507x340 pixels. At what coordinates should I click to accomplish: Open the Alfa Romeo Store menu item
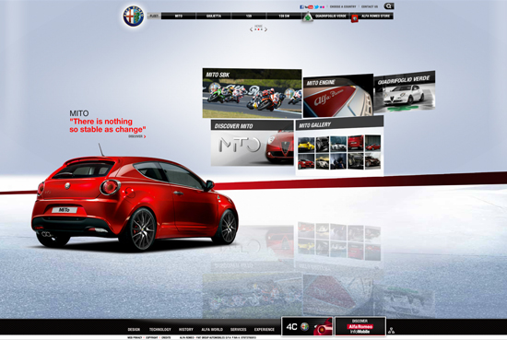tap(375, 16)
